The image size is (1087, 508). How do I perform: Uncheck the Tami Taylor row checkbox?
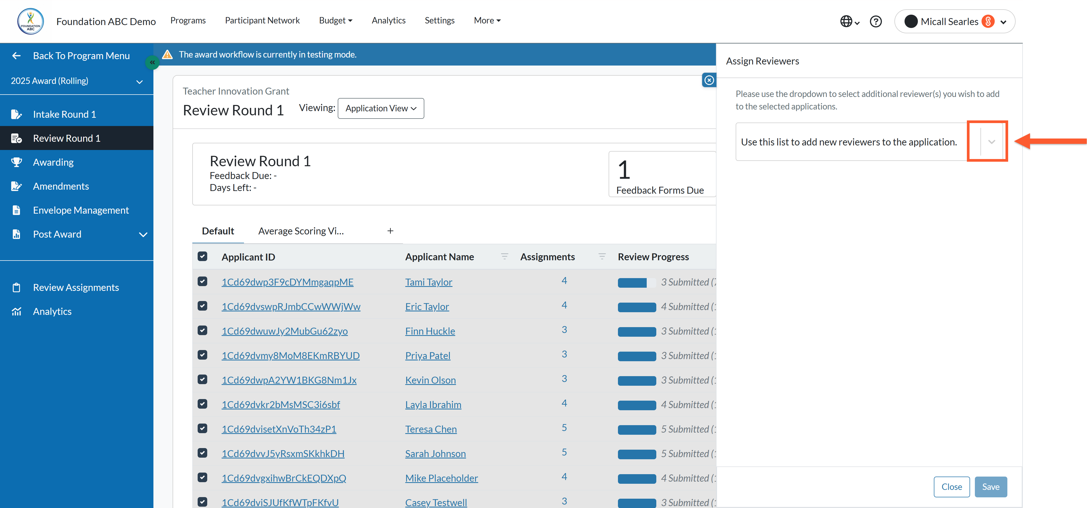tap(202, 281)
